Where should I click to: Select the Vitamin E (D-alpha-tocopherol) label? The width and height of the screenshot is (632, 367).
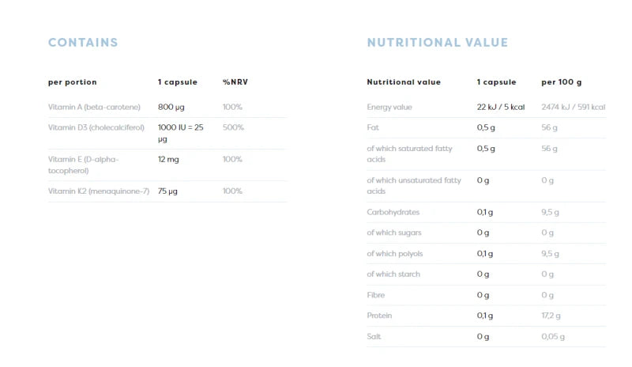coord(83,165)
